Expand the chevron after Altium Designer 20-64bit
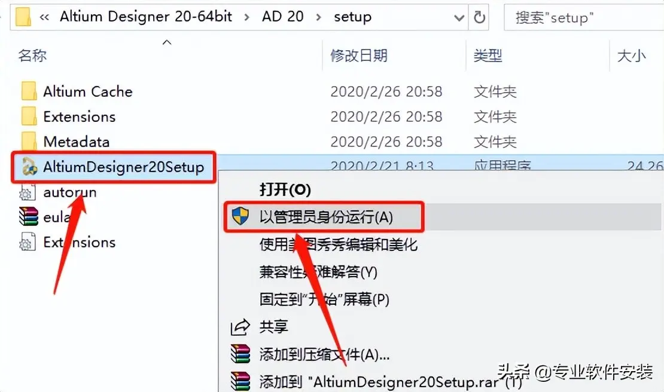Screen dimensions: 664x392 pyautogui.click(x=246, y=18)
